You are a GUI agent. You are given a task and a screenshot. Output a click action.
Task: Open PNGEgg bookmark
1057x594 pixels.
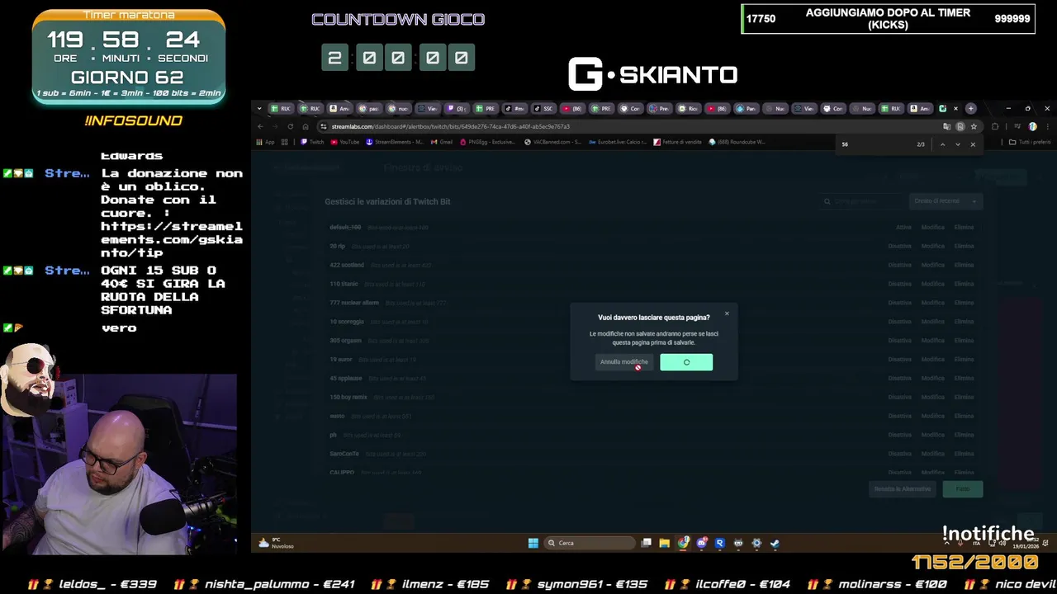point(488,142)
